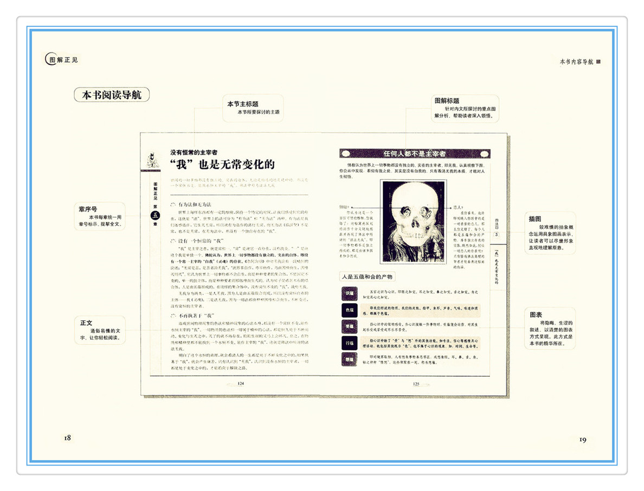Click the 本书阅读导航 title box
Viewport: 644px width, 491px height.
[112, 94]
